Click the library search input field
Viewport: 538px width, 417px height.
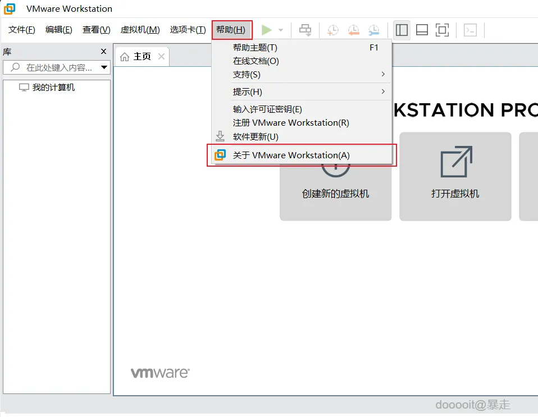coord(53,67)
